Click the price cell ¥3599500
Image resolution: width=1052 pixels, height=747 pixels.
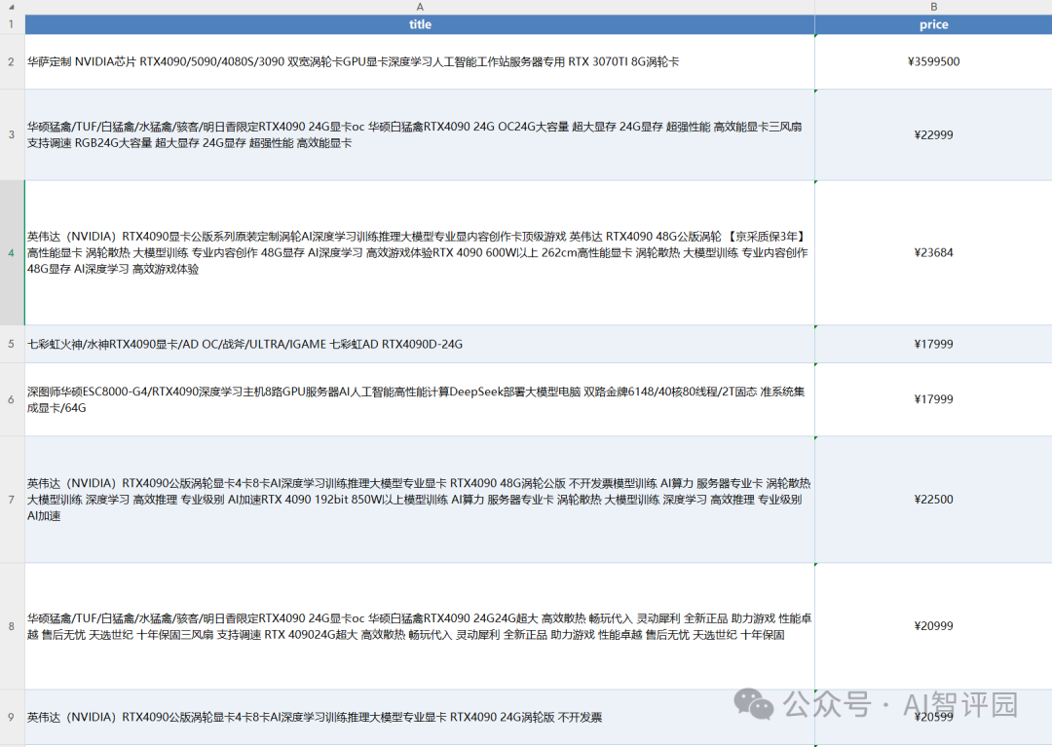(933, 61)
